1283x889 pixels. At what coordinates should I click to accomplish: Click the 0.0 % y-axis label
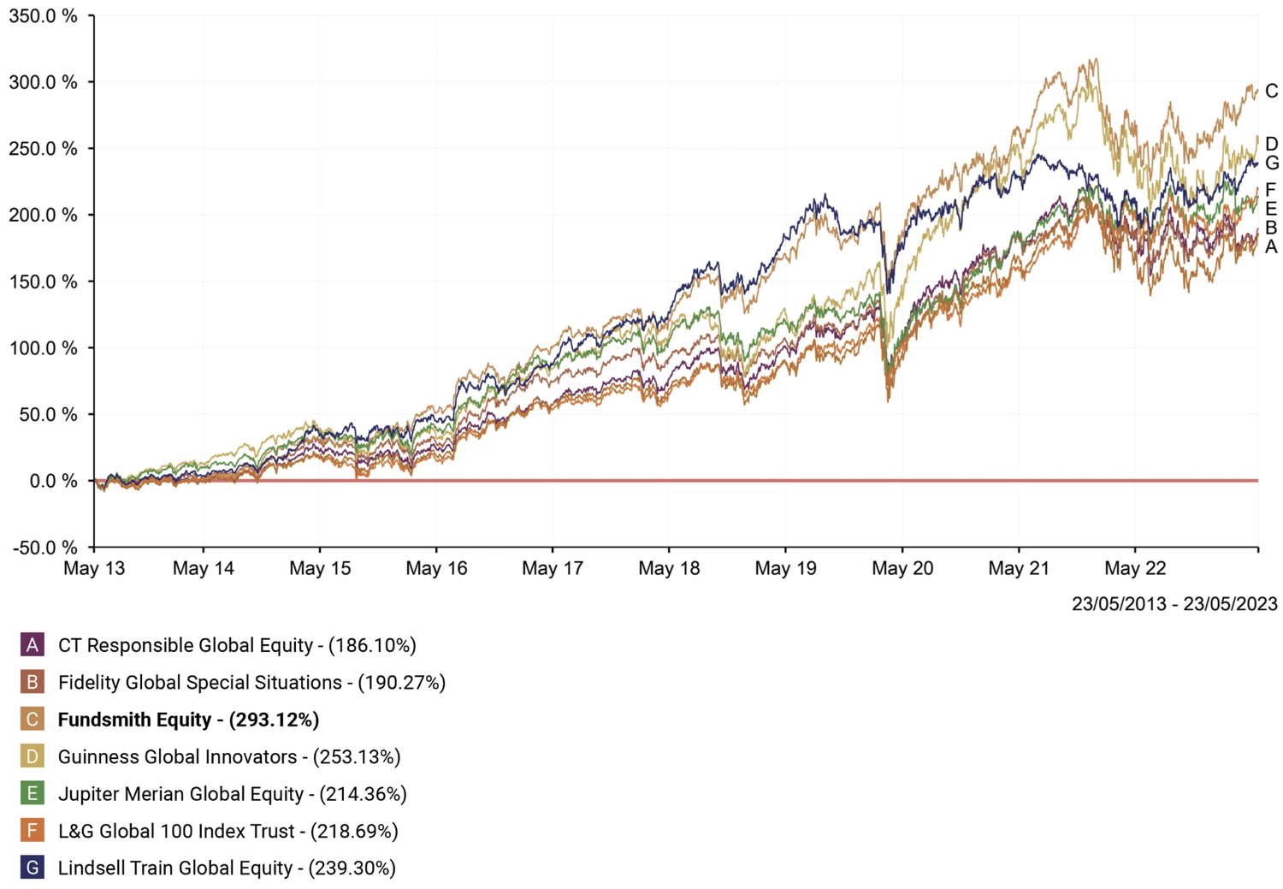coord(53,481)
